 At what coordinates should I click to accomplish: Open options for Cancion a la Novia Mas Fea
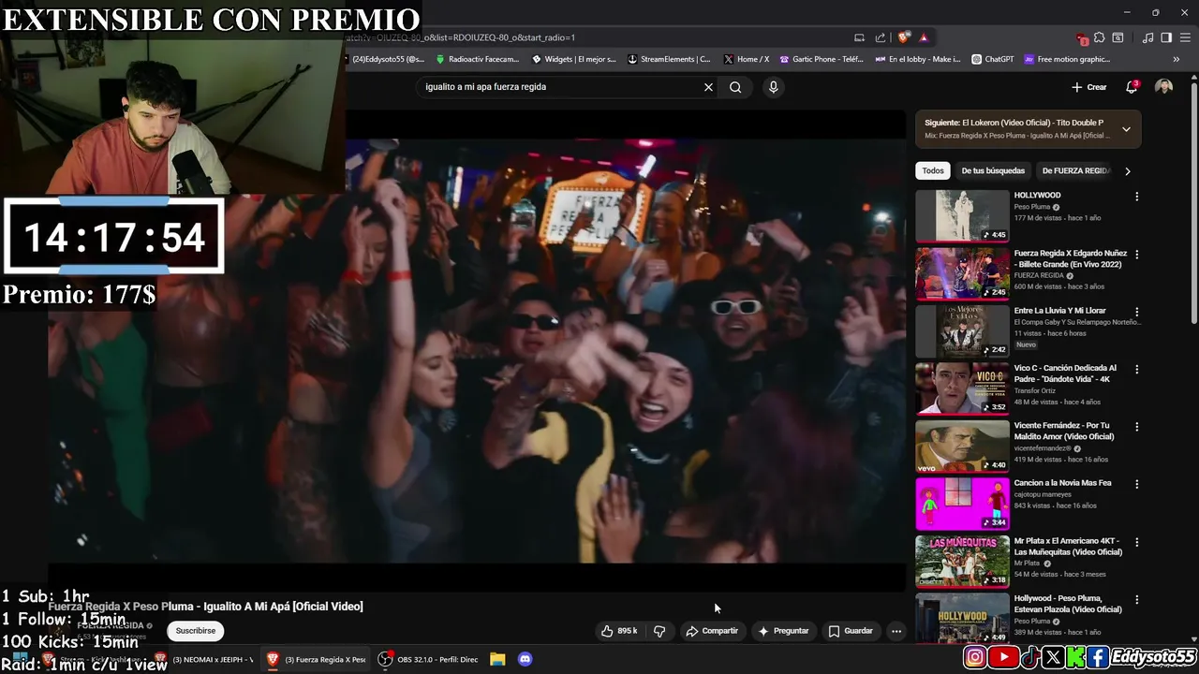click(x=1136, y=484)
